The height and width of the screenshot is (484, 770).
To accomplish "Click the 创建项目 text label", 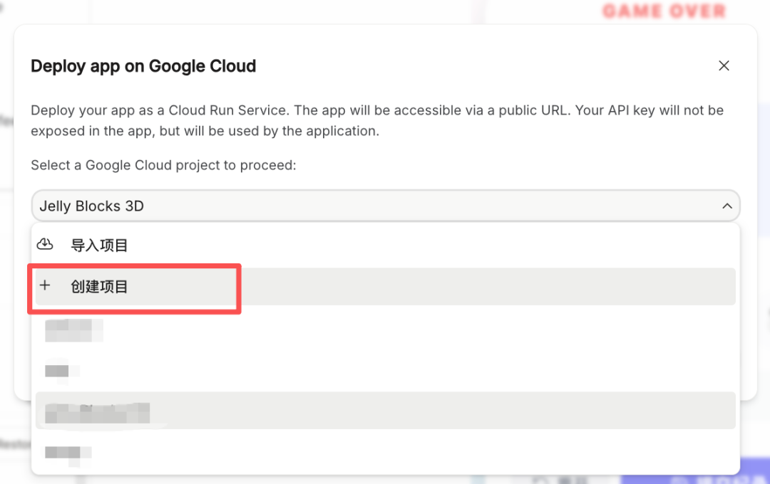I will (x=99, y=287).
